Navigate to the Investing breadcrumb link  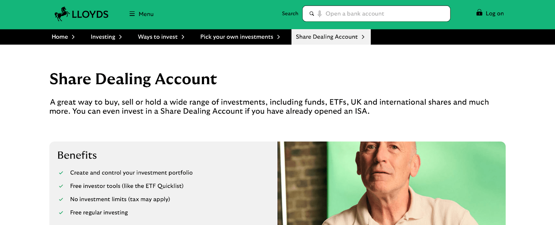pyautogui.click(x=103, y=37)
